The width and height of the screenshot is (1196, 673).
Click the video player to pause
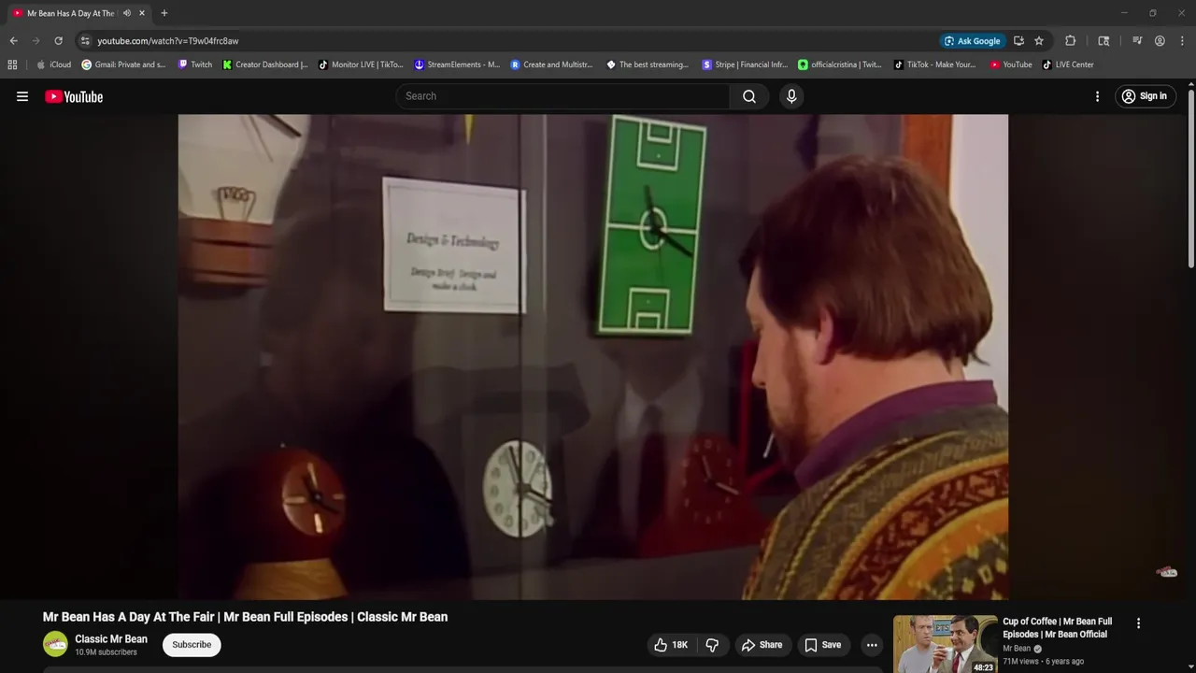pyautogui.click(x=592, y=357)
